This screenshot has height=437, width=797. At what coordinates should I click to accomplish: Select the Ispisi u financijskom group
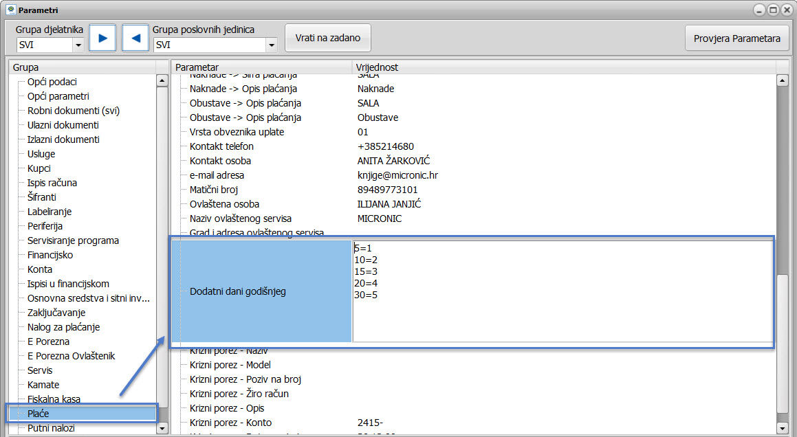(68, 284)
